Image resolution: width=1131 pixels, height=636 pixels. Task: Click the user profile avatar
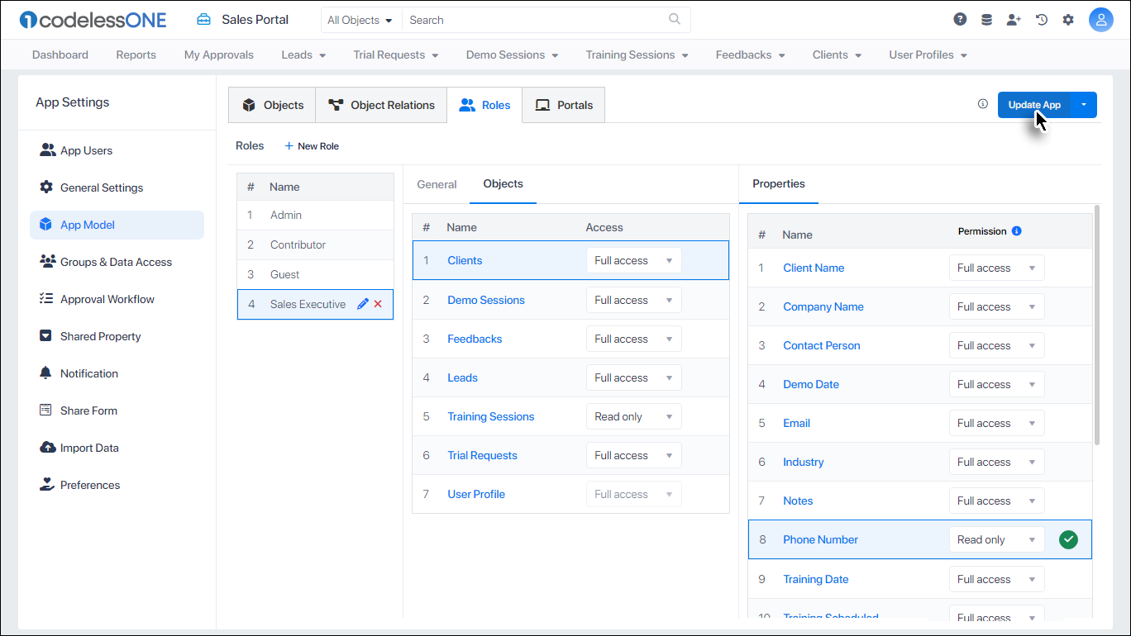pos(1101,20)
